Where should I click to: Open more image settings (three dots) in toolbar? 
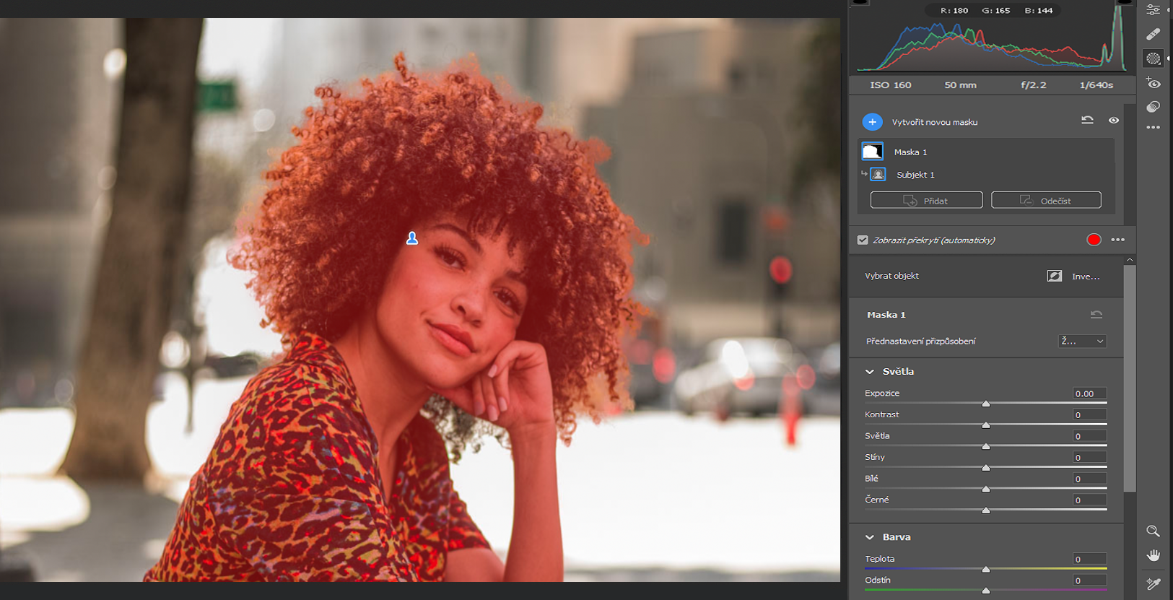(x=1154, y=127)
